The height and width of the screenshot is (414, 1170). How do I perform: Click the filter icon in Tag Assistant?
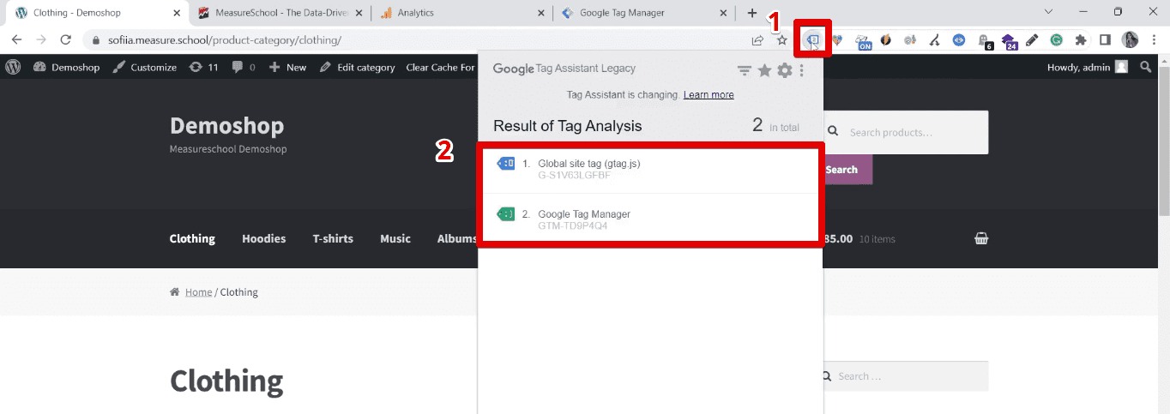pyautogui.click(x=745, y=70)
